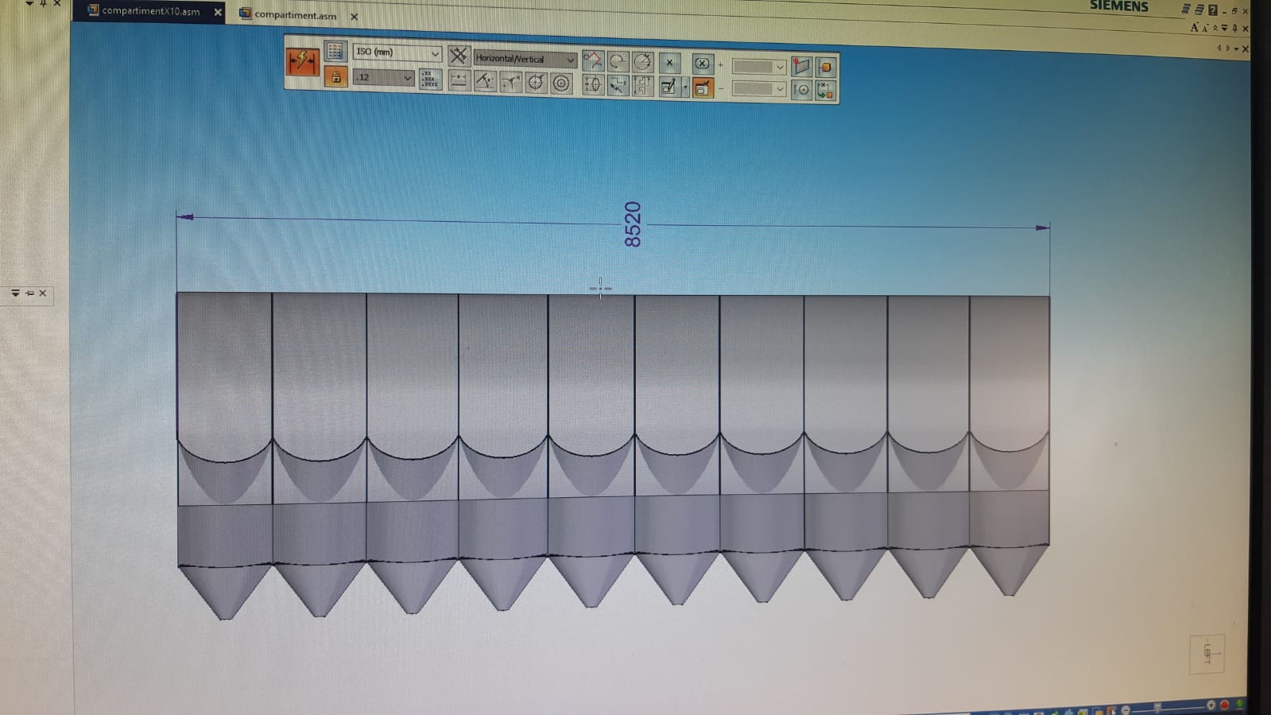
Task: Click the left view orientation cube
Action: tap(1207, 655)
